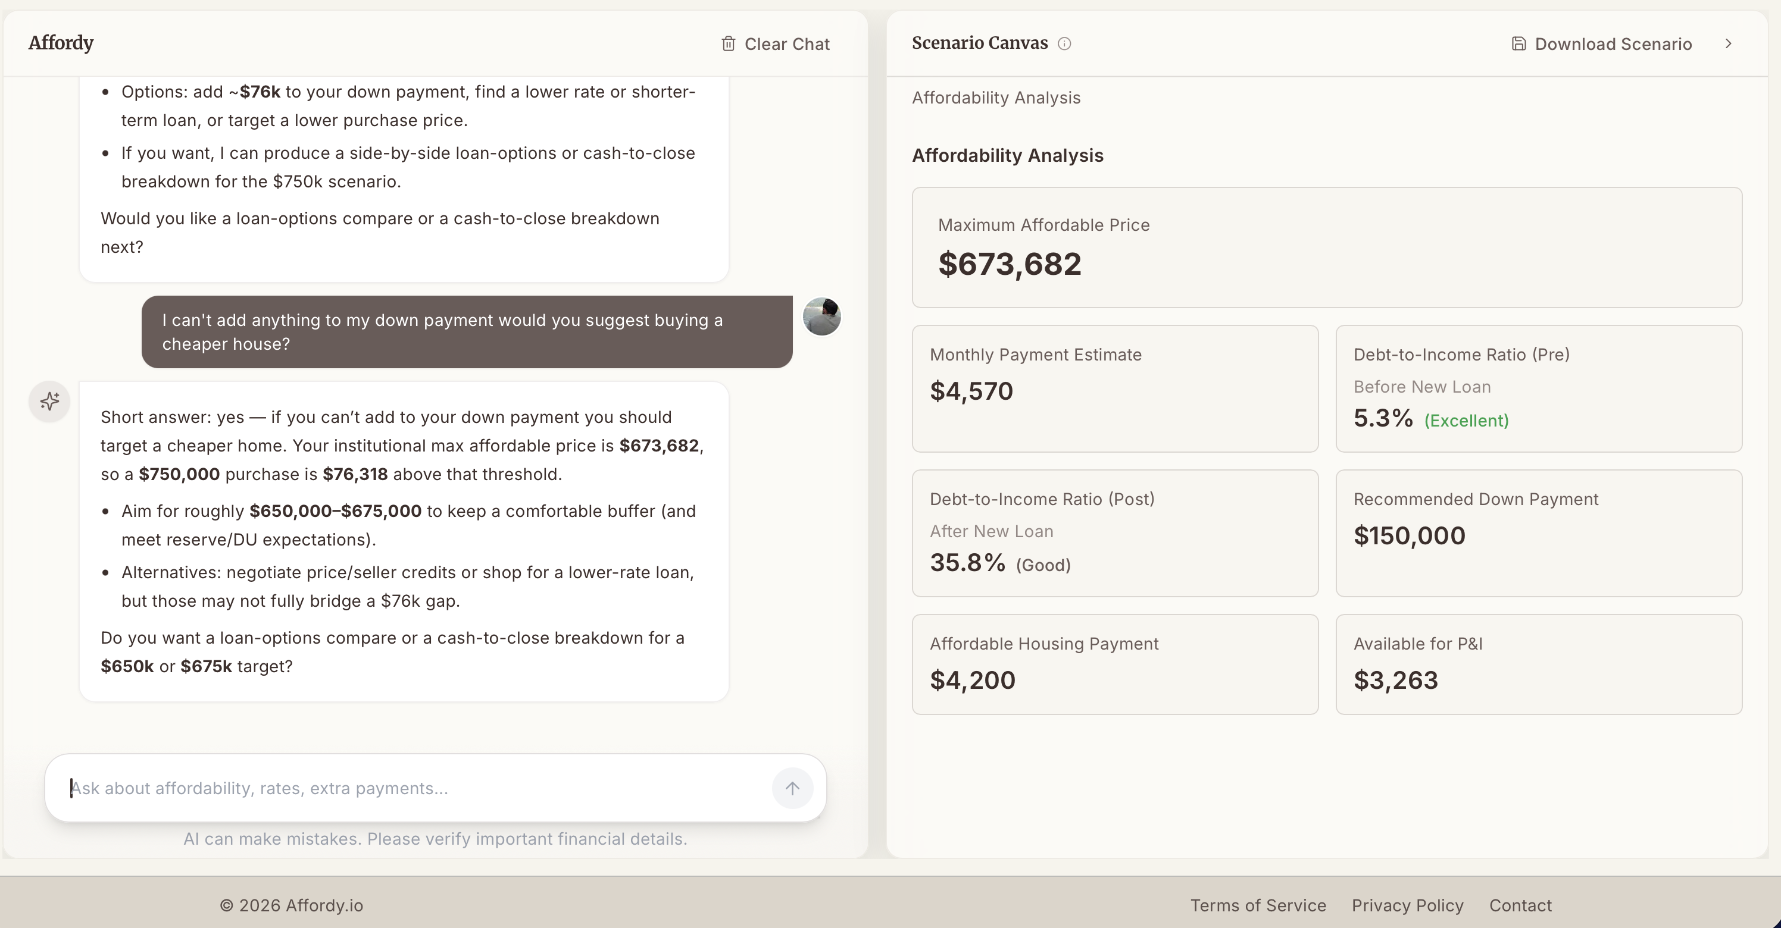Select the Maximum Affordable Price card
The width and height of the screenshot is (1781, 928).
point(1326,247)
